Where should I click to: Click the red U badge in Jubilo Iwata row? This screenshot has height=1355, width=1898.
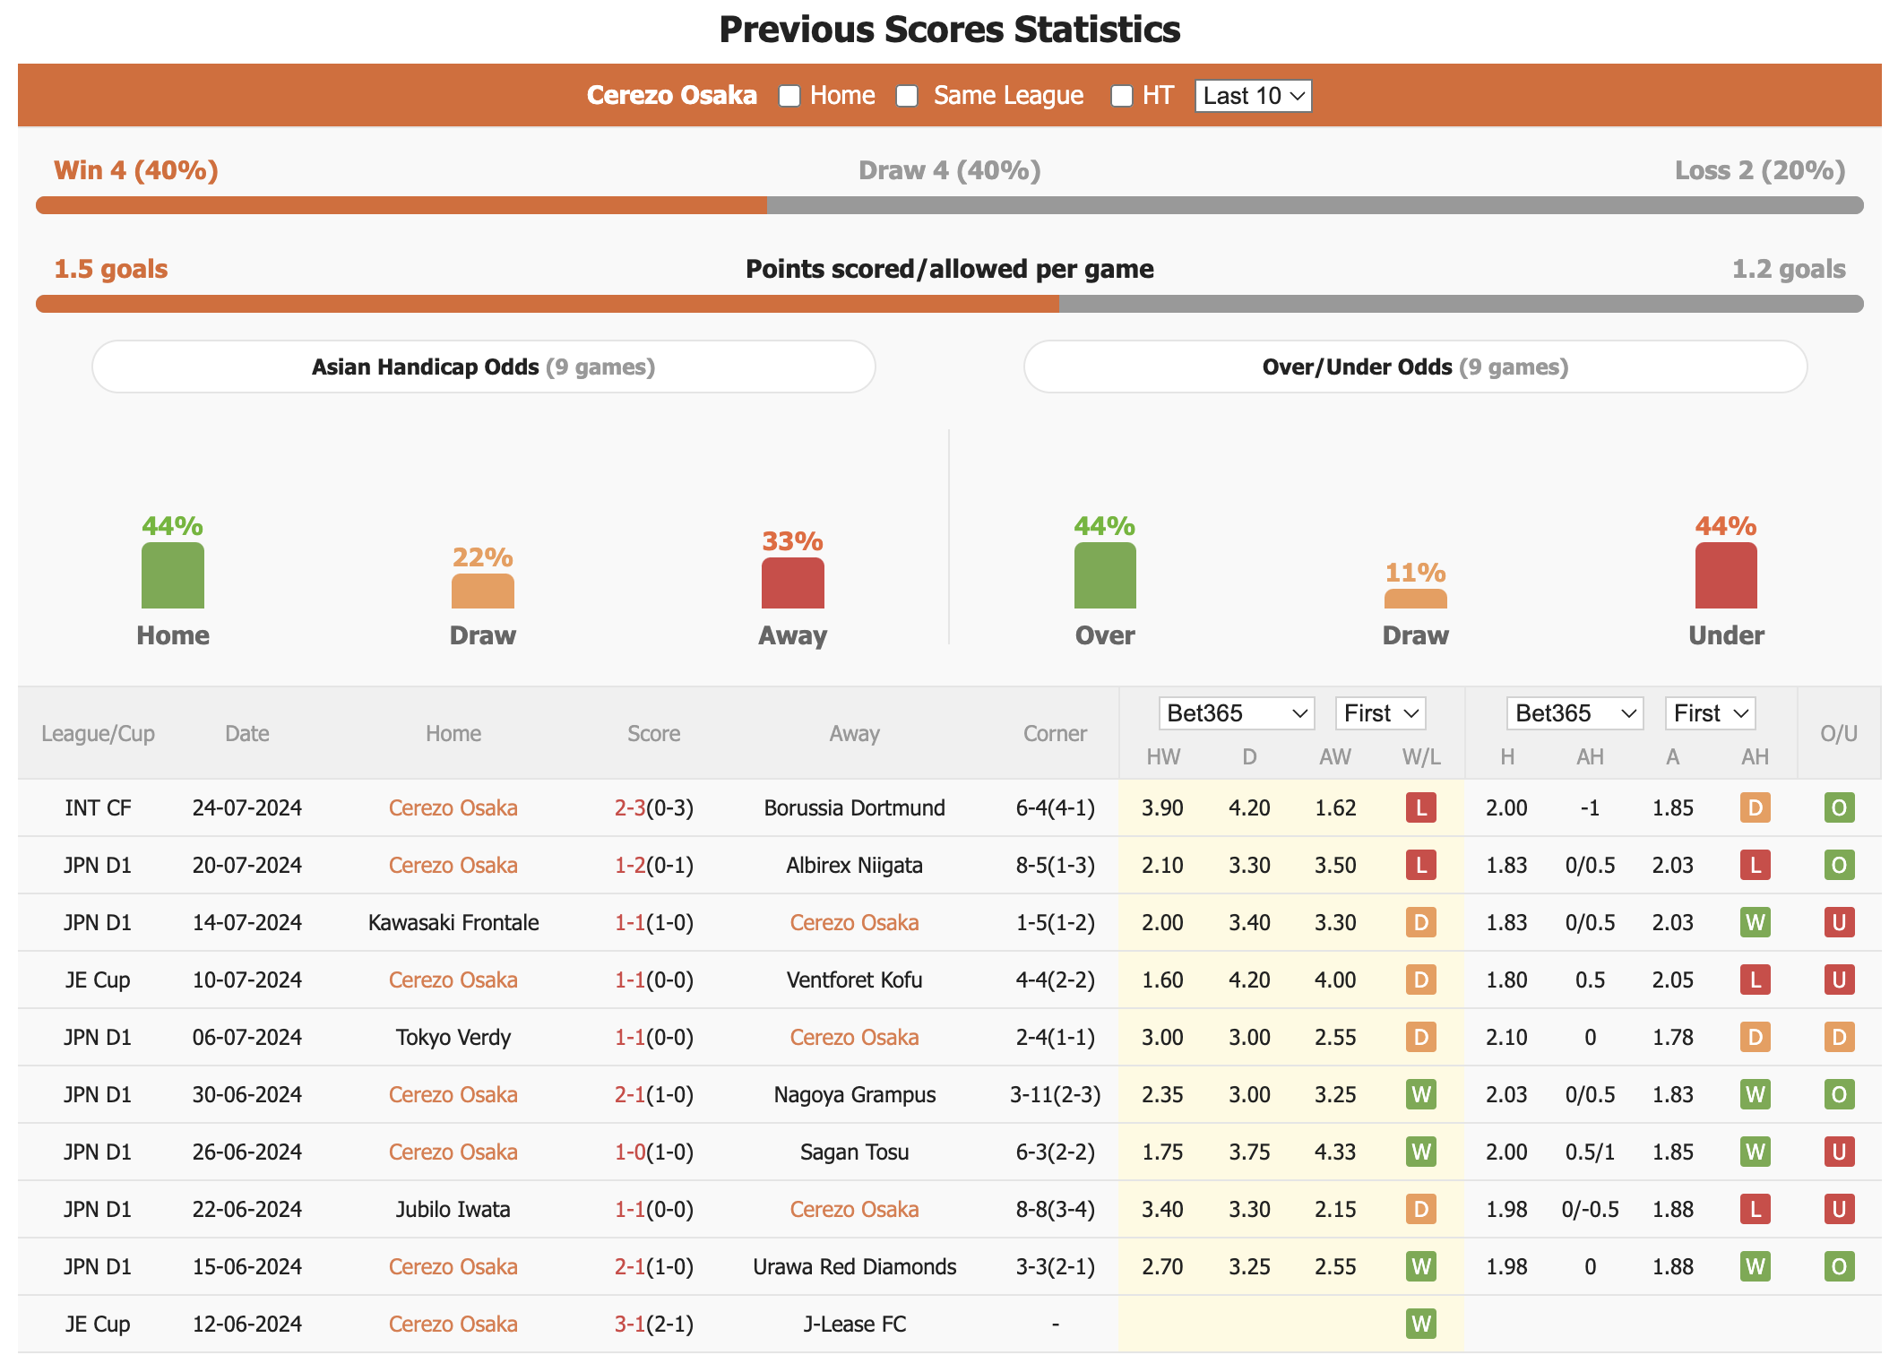1839,1209
